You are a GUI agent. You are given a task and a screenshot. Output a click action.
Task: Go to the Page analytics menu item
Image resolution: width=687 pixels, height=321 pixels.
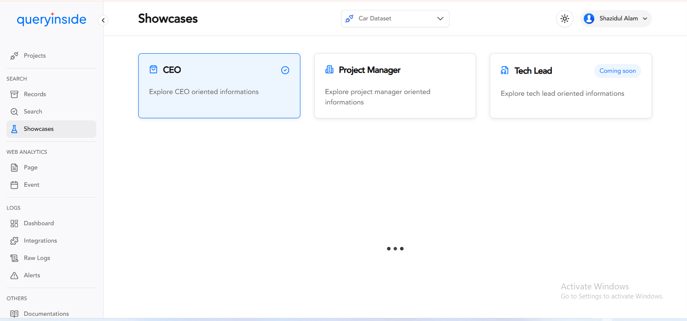30,168
